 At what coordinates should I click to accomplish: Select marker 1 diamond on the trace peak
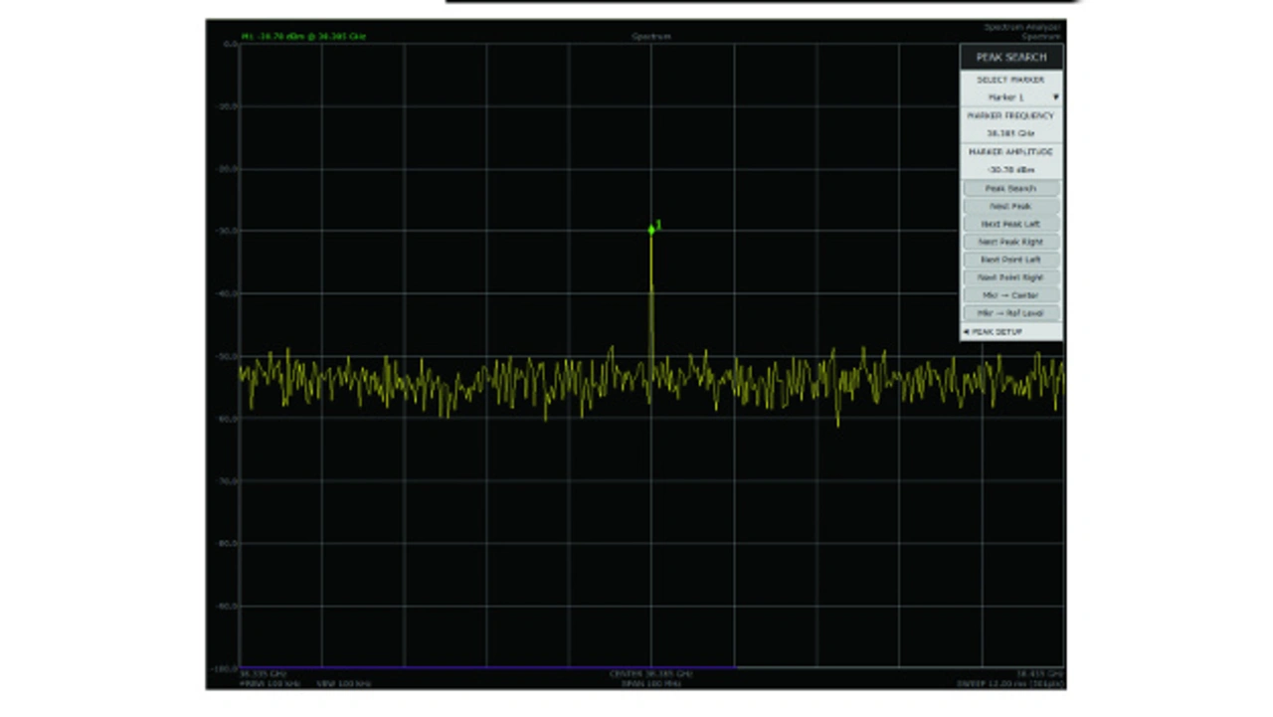pyautogui.click(x=651, y=230)
